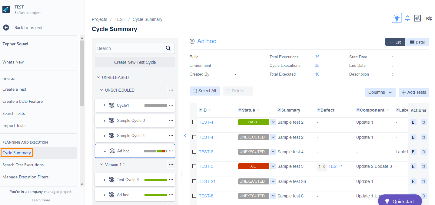435x205 pixels.
Task: Delete the TEST-6 row with trash icon
Action: [423, 152]
